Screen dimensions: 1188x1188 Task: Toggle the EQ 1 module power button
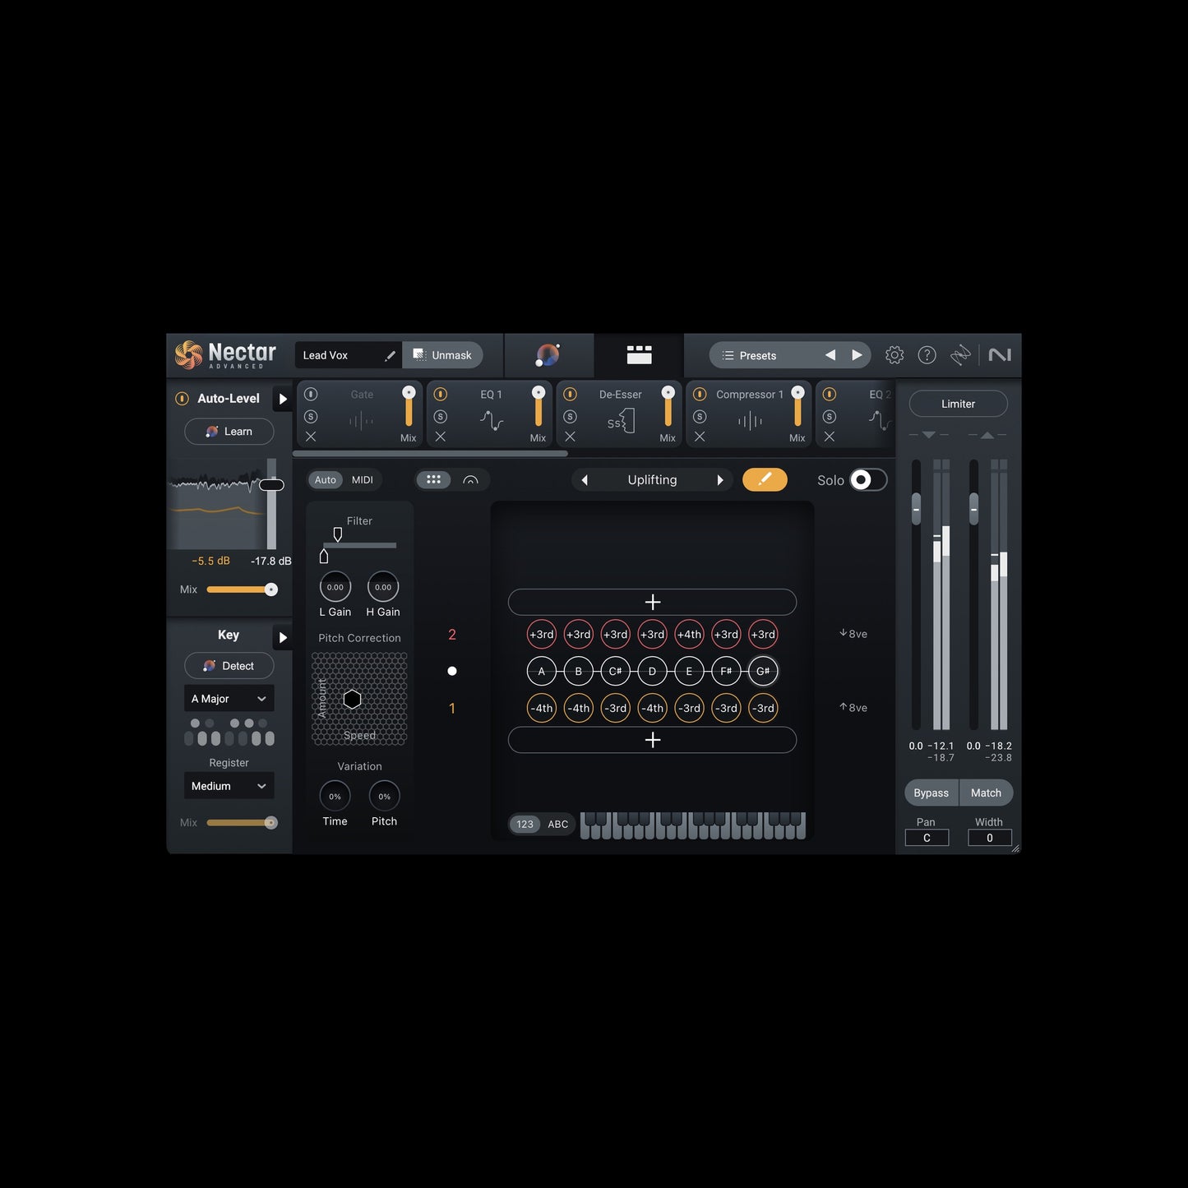(x=441, y=395)
